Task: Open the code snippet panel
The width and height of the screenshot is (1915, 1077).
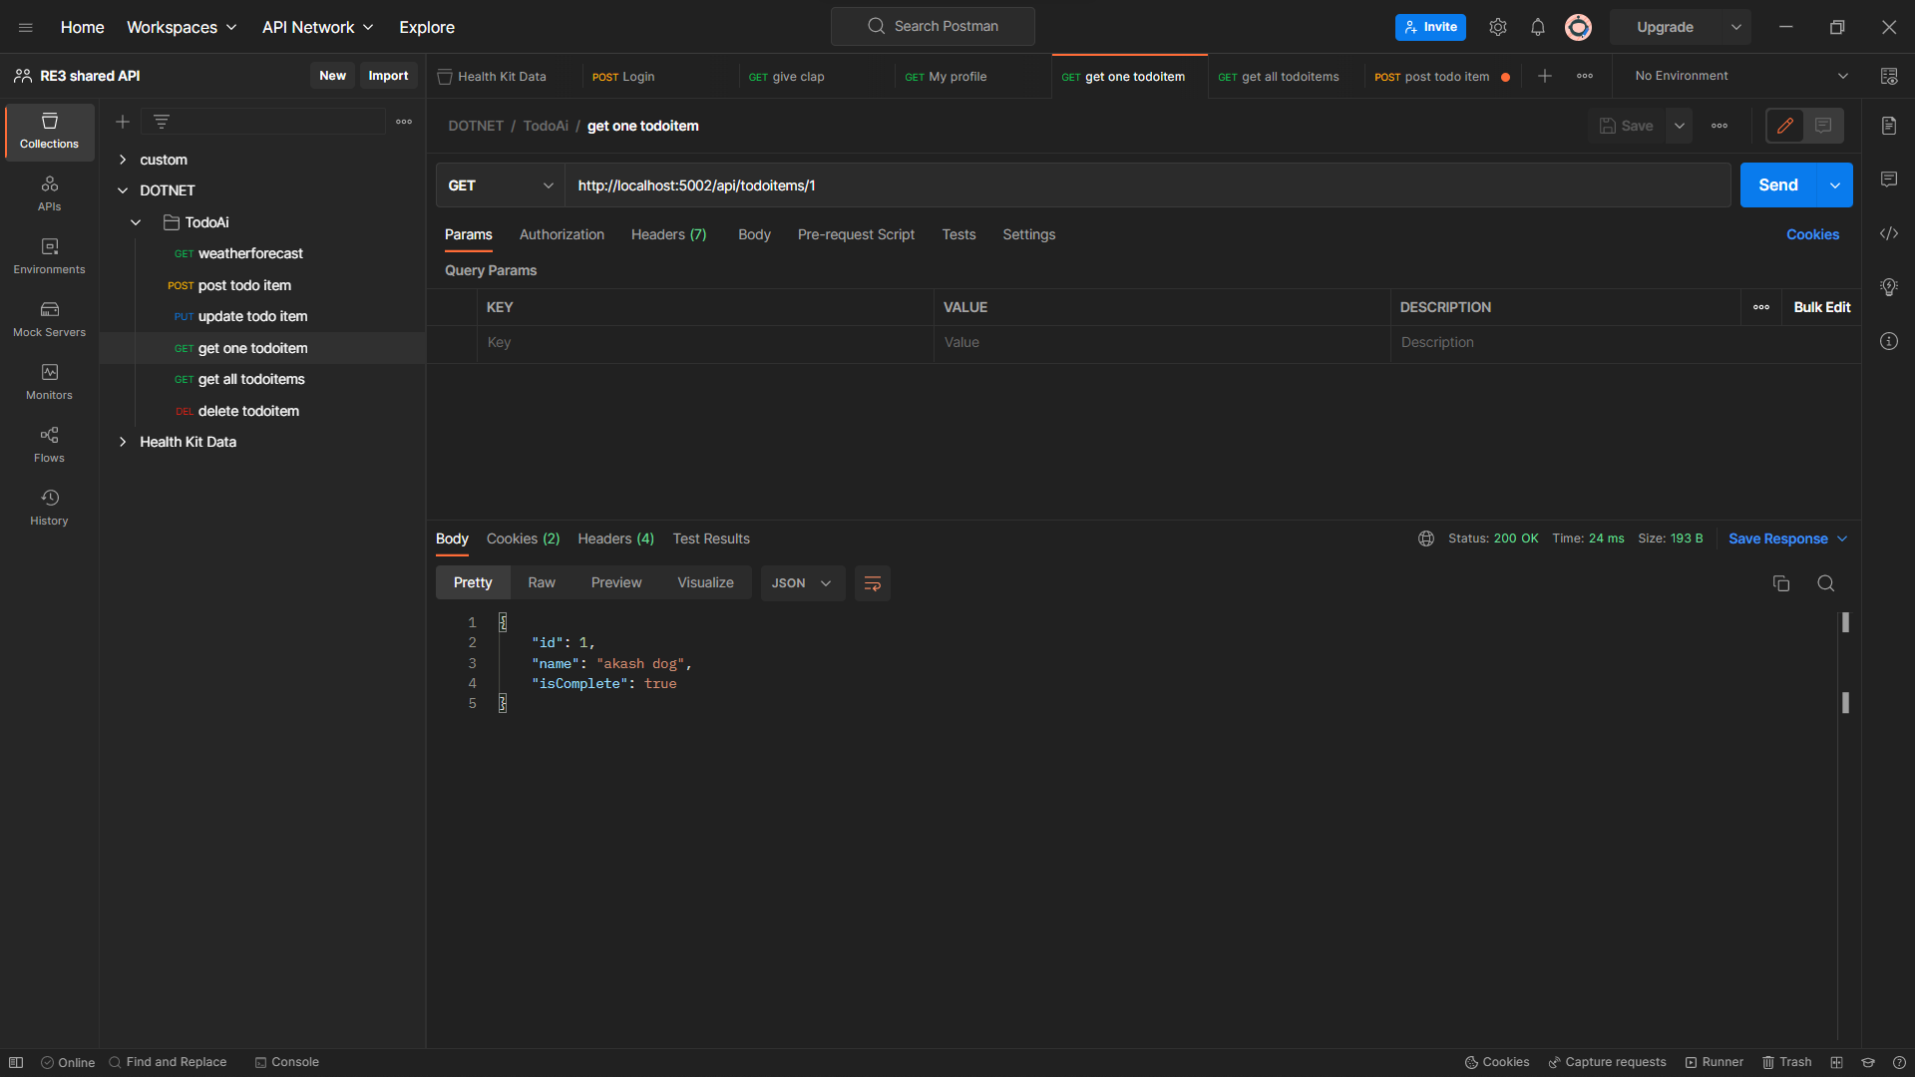Action: [1890, 233]
